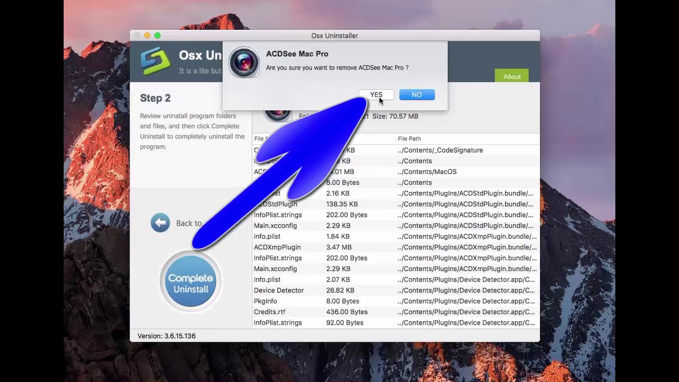Select the ../Contents/MacOS path entry

point(427,172)
